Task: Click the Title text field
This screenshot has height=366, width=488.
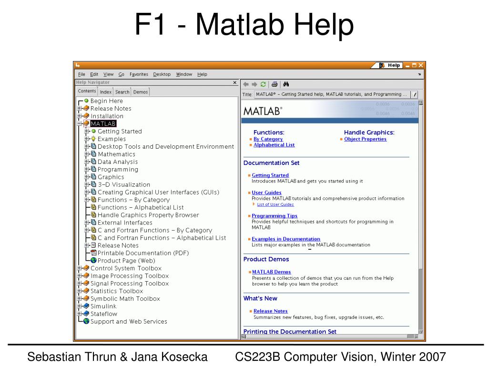Action: pyautogui.click(x=332, y=94)
